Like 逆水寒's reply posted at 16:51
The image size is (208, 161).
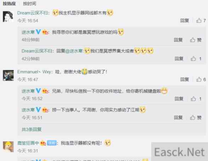tap(196, 118)
